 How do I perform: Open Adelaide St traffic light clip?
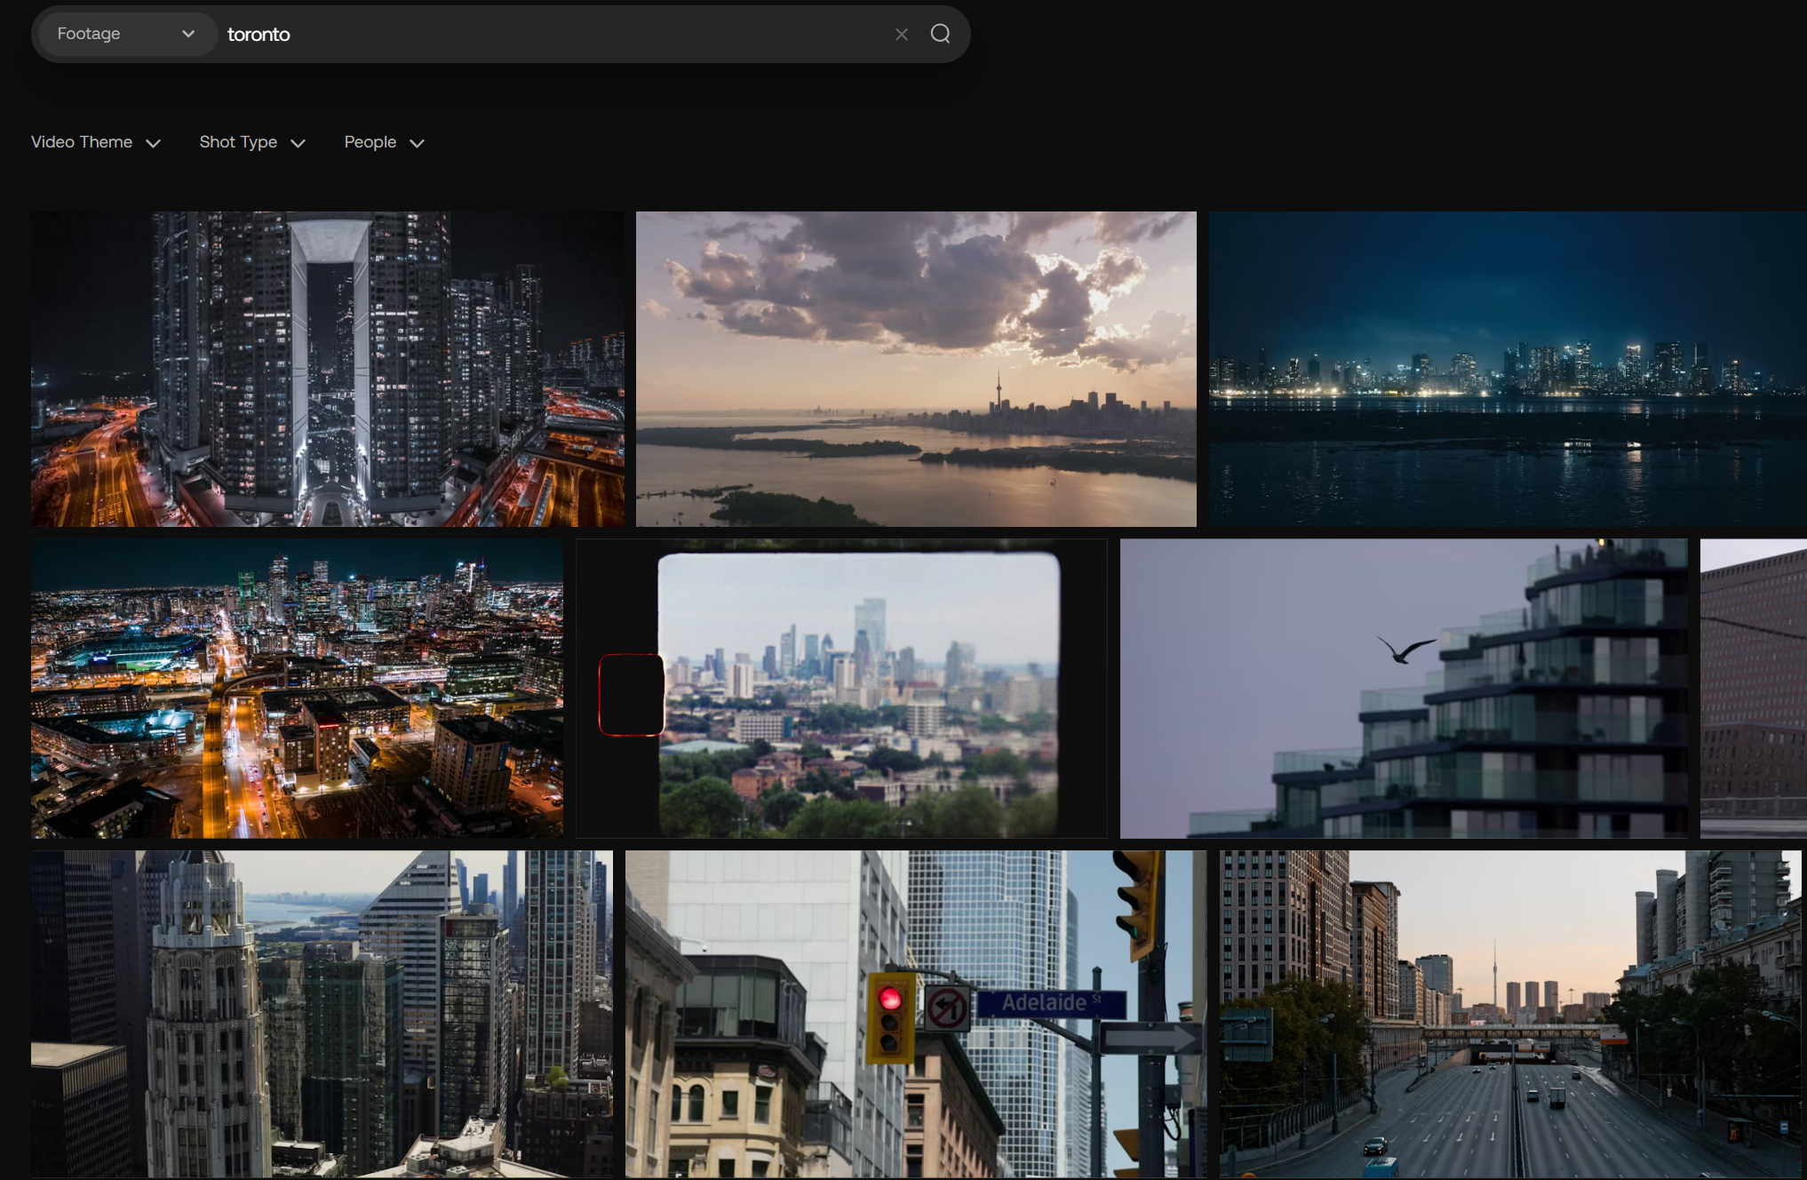point(915,1013)
